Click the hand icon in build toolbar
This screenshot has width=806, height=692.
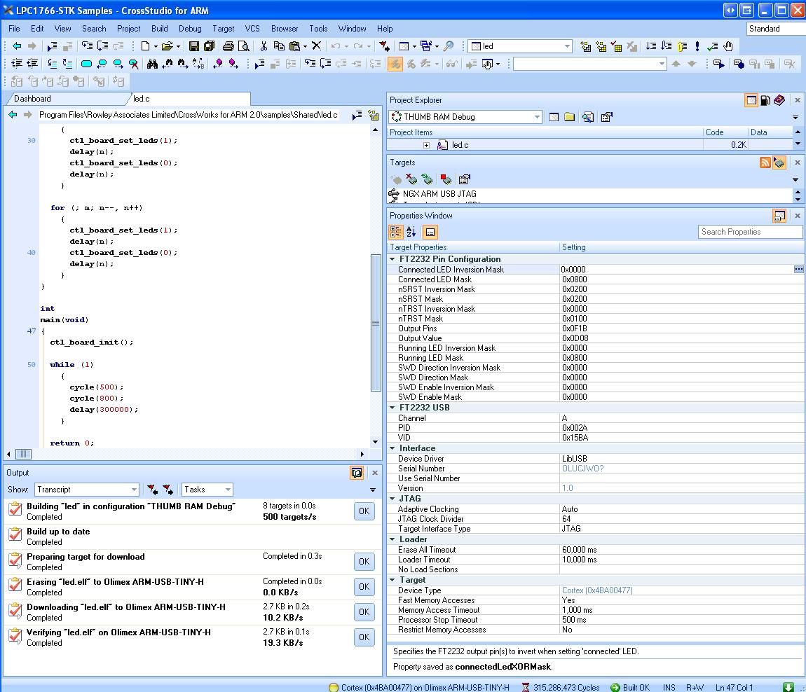point(728,46)
